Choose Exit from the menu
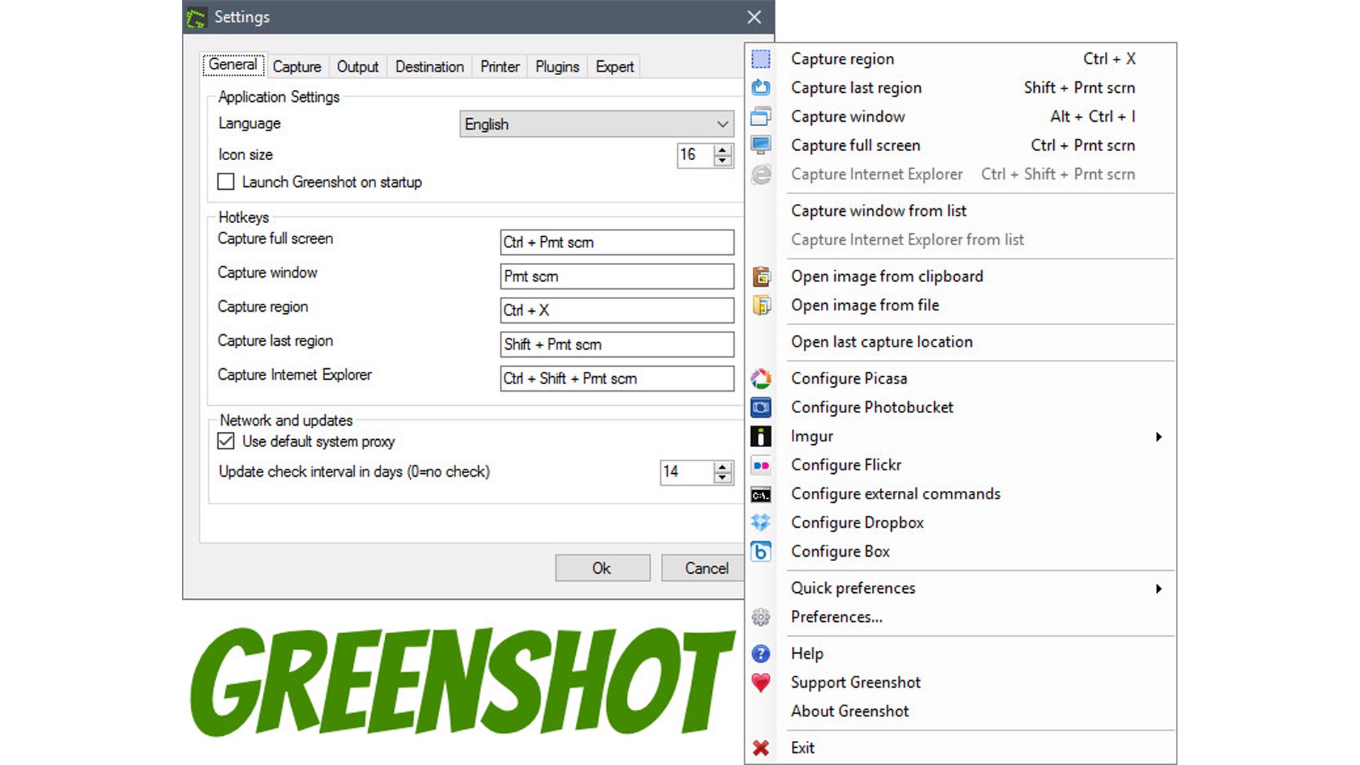 coord(960,748)
